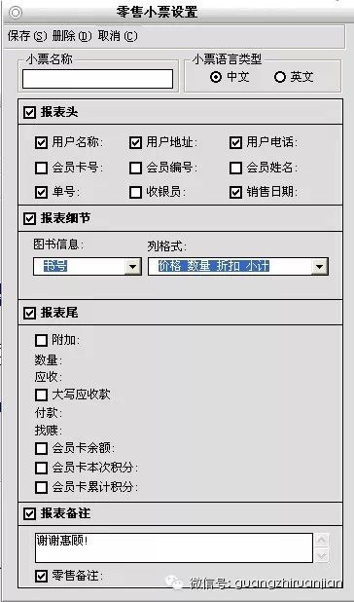Open the 图书信息 dropdown arrow

133,267
